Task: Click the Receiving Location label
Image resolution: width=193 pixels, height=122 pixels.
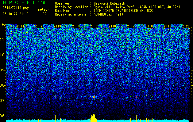Action: pyautogui.click(x=71, y=7)
